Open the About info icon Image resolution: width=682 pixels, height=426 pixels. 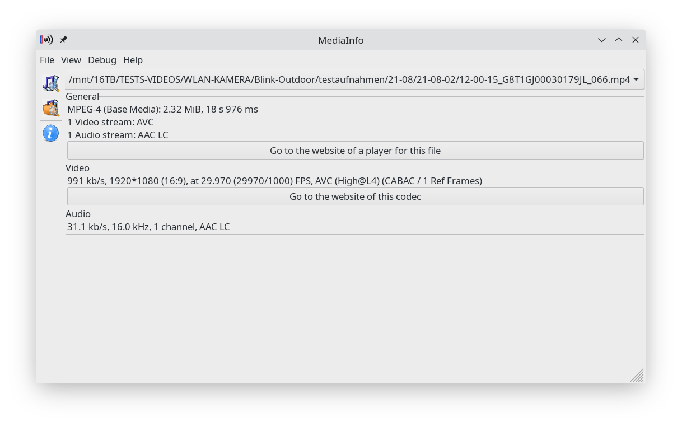pos(51,133)
